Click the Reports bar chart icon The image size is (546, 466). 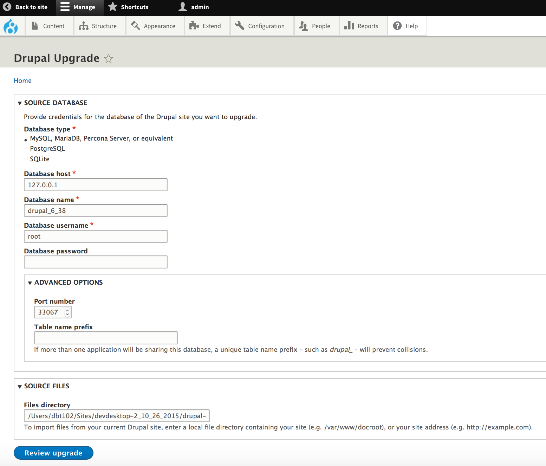pos(349,25)
